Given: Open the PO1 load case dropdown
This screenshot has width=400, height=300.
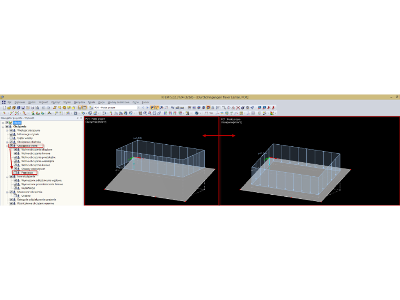Looking at the screenshot, I should [138, 108].
